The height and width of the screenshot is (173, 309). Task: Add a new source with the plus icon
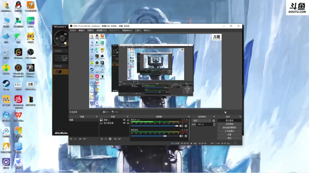pyautogui.click(x=102, y=139)
